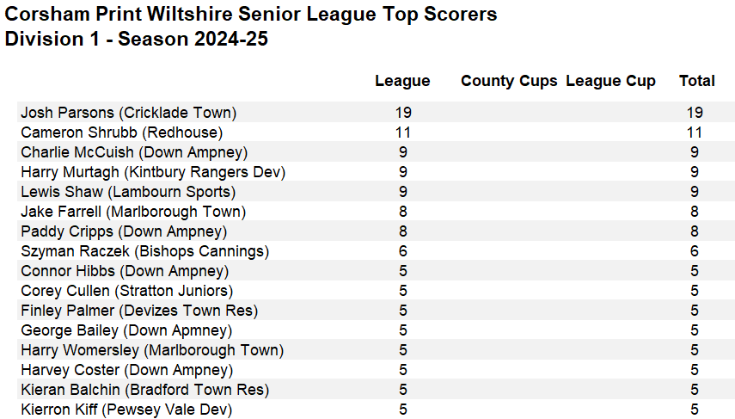
Task: Click Paddy Cripps (Down Ampney) entry
Action: 124,231
